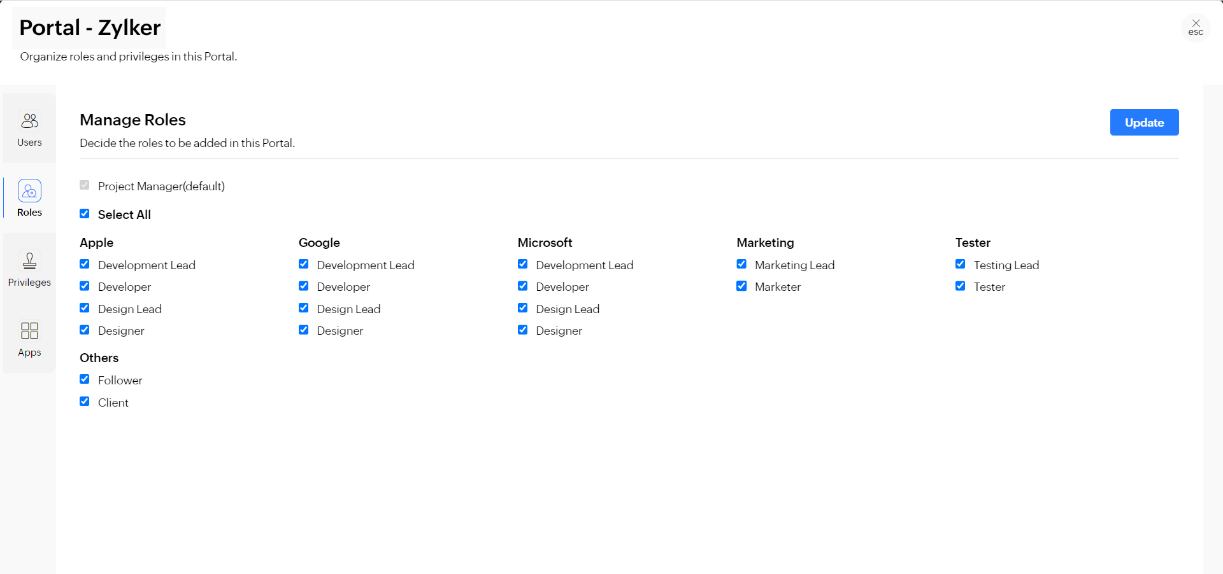Toggle the Testing Lead checkbox
Screen dimensions: 1223x574
[961, 263]
